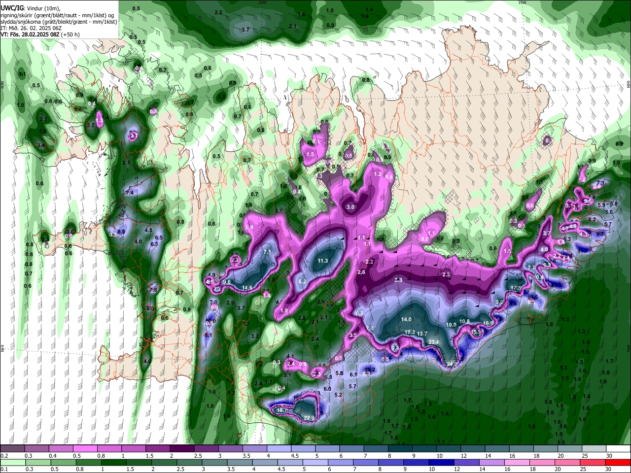Click the '3.2' value label
This screenshot has height=473, width=631.
pyautogui.click(x=255, y=336)
